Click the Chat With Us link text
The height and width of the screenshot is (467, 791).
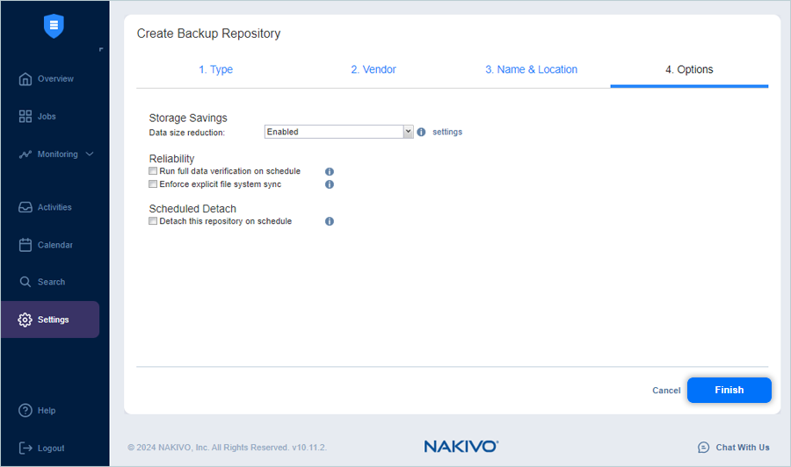pyautogui.click(x=743, y=448)
